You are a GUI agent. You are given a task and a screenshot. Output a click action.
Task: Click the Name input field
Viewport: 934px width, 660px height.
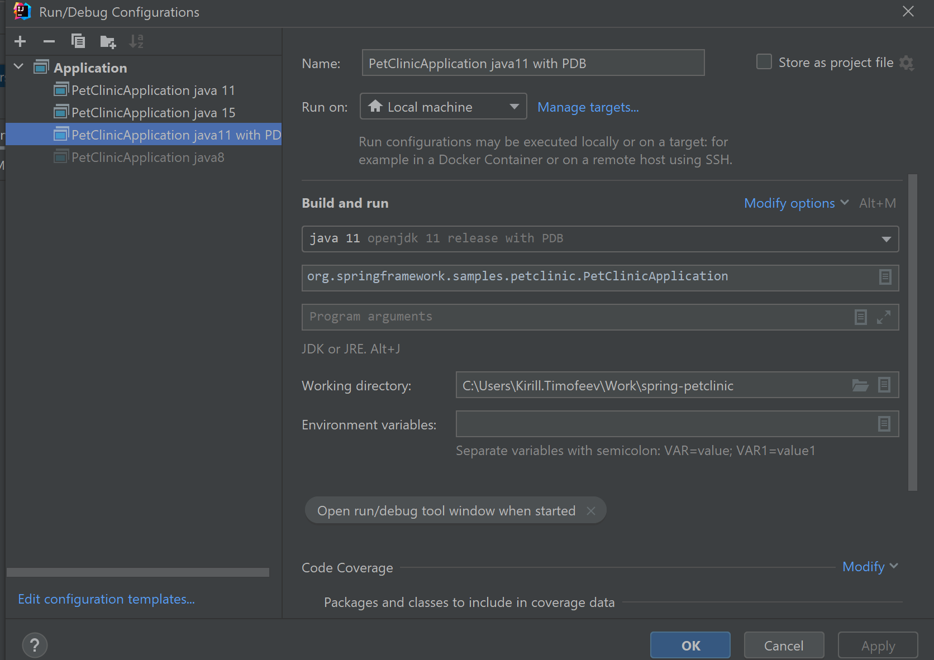tap(533, 63)
